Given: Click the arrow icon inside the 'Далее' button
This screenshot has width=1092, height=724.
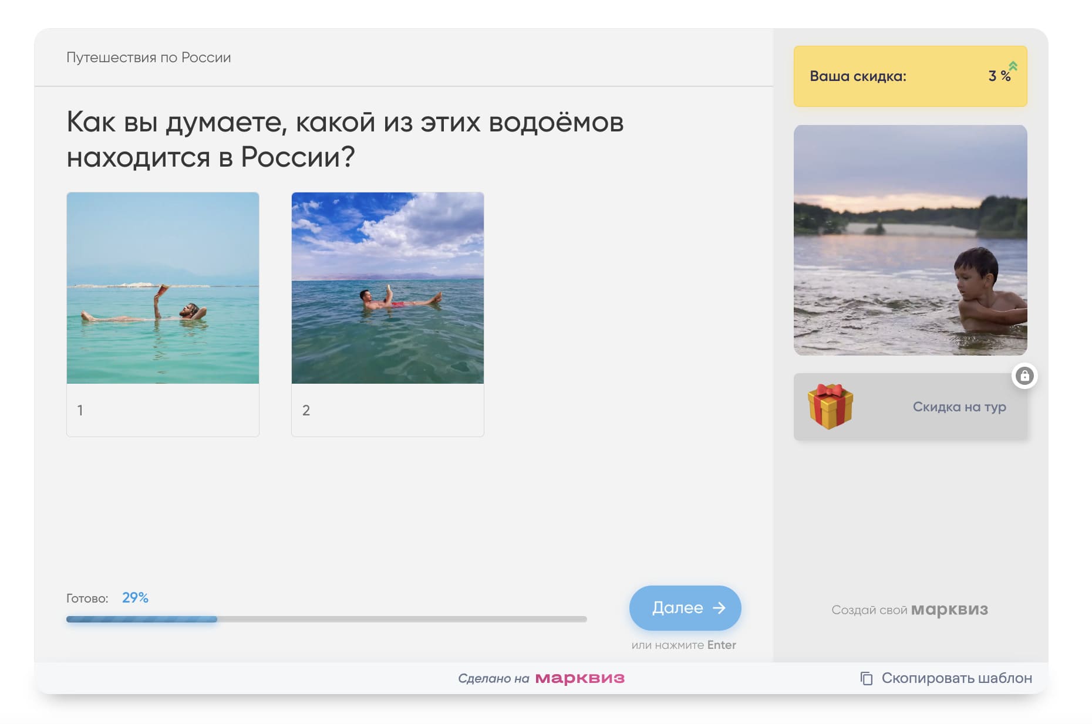Looking at the screenshot, I should pyautogui.click(x=719, y=608).
